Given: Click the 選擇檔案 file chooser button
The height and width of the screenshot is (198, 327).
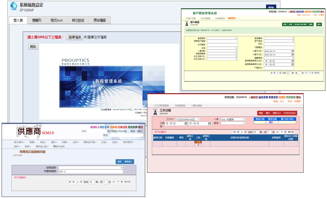Looking at the screenshot, I should click(74, 37).
